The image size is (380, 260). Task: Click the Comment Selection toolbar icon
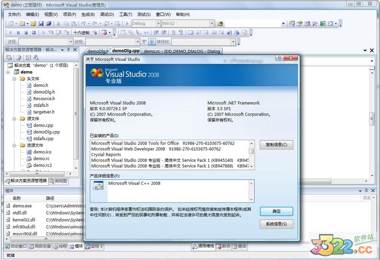(x=173, y=33)
